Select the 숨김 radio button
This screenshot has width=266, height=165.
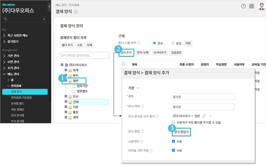click(173, 43)
